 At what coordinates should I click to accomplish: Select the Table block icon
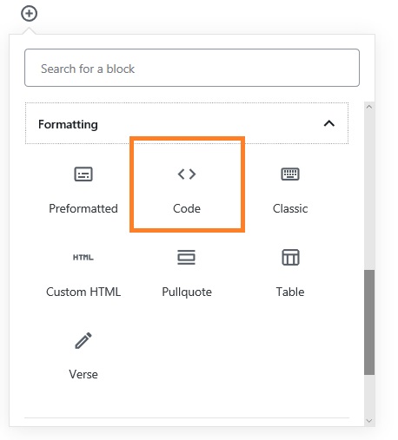(x=290, y=257)
